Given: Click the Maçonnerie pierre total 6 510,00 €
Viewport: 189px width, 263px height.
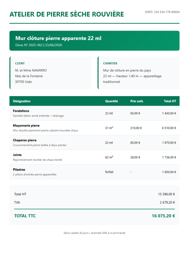Looking at the screenshot, I should [169, 128].
